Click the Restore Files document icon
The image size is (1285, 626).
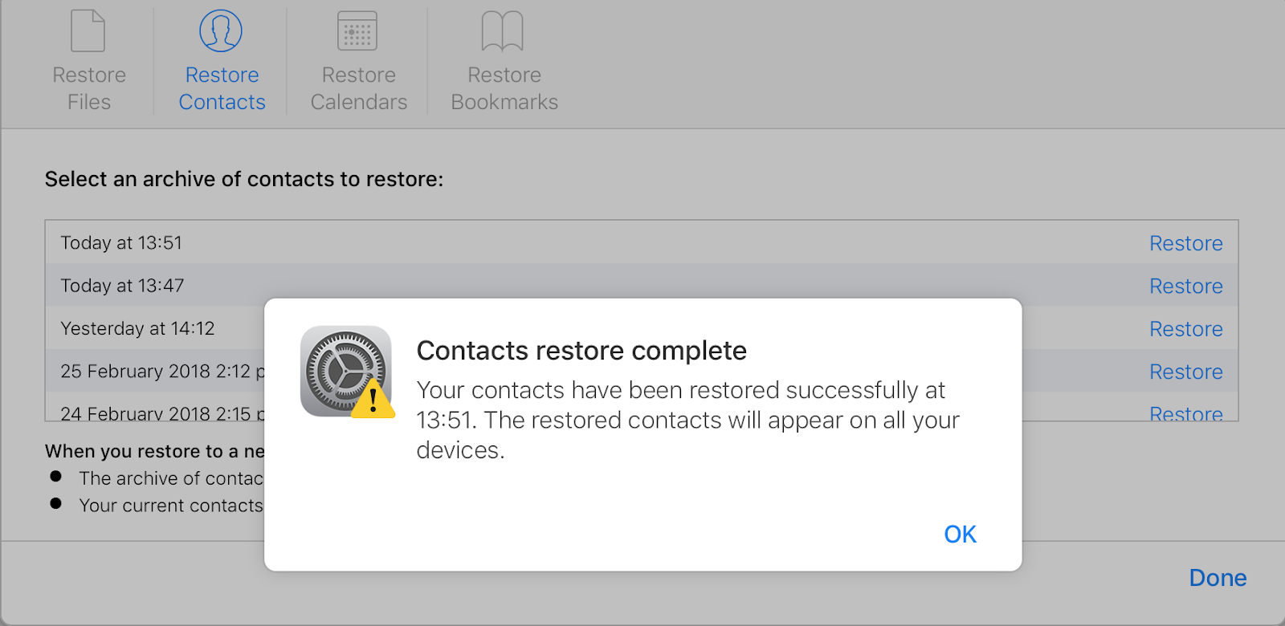coord(88,31)
